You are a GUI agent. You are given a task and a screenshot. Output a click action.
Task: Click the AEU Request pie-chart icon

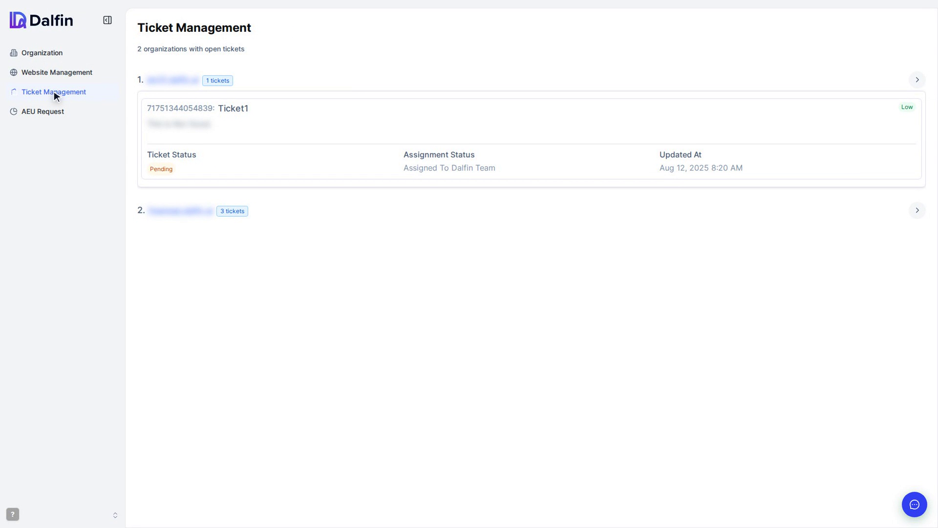click(x=14, y=111)
